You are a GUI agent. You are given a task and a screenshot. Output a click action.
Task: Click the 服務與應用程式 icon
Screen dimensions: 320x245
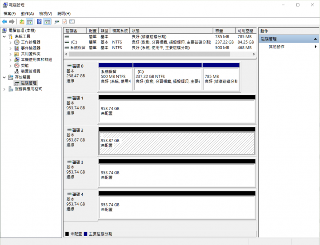pos(11,89)
